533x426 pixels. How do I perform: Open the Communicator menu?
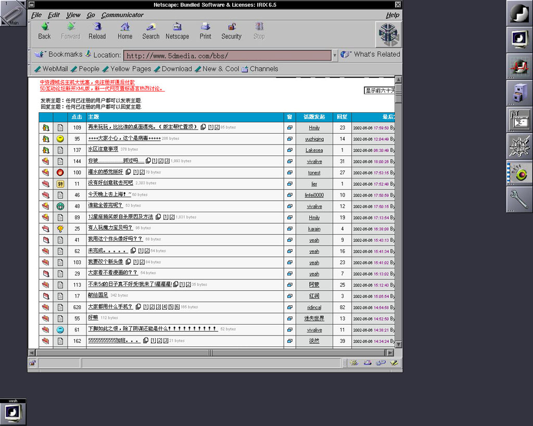coord(122,15)
